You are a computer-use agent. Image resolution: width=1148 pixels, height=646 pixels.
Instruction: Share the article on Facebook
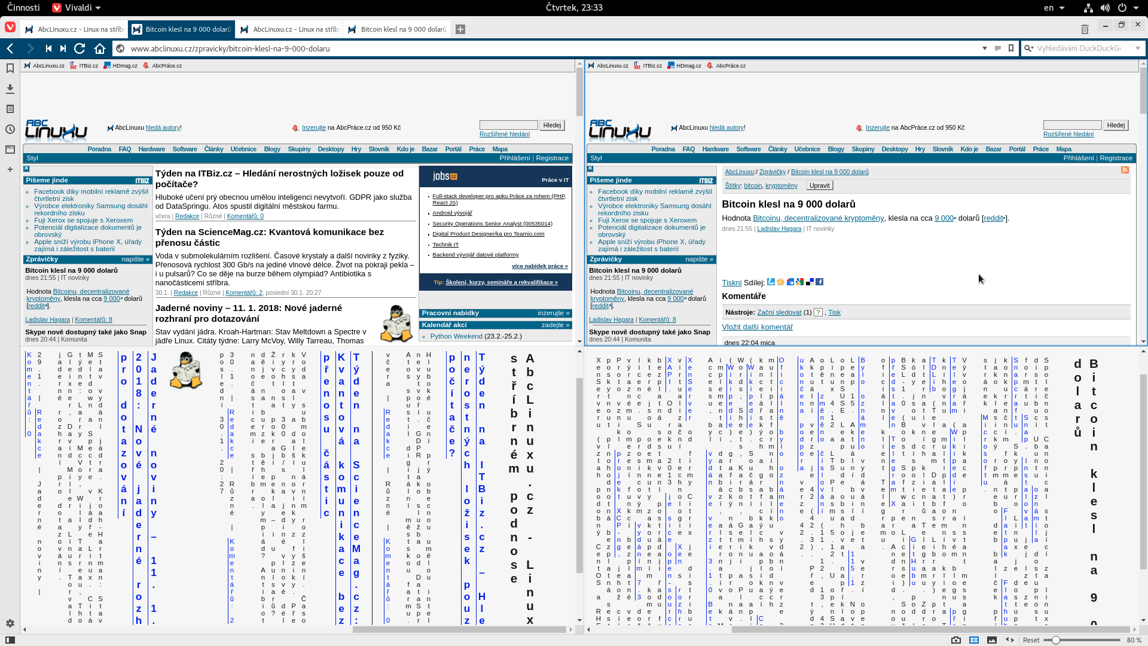click(820, 282)
